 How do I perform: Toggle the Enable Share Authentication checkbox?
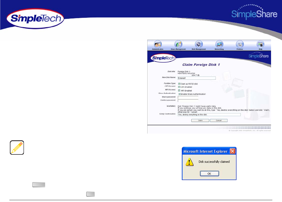pos(179,94)
